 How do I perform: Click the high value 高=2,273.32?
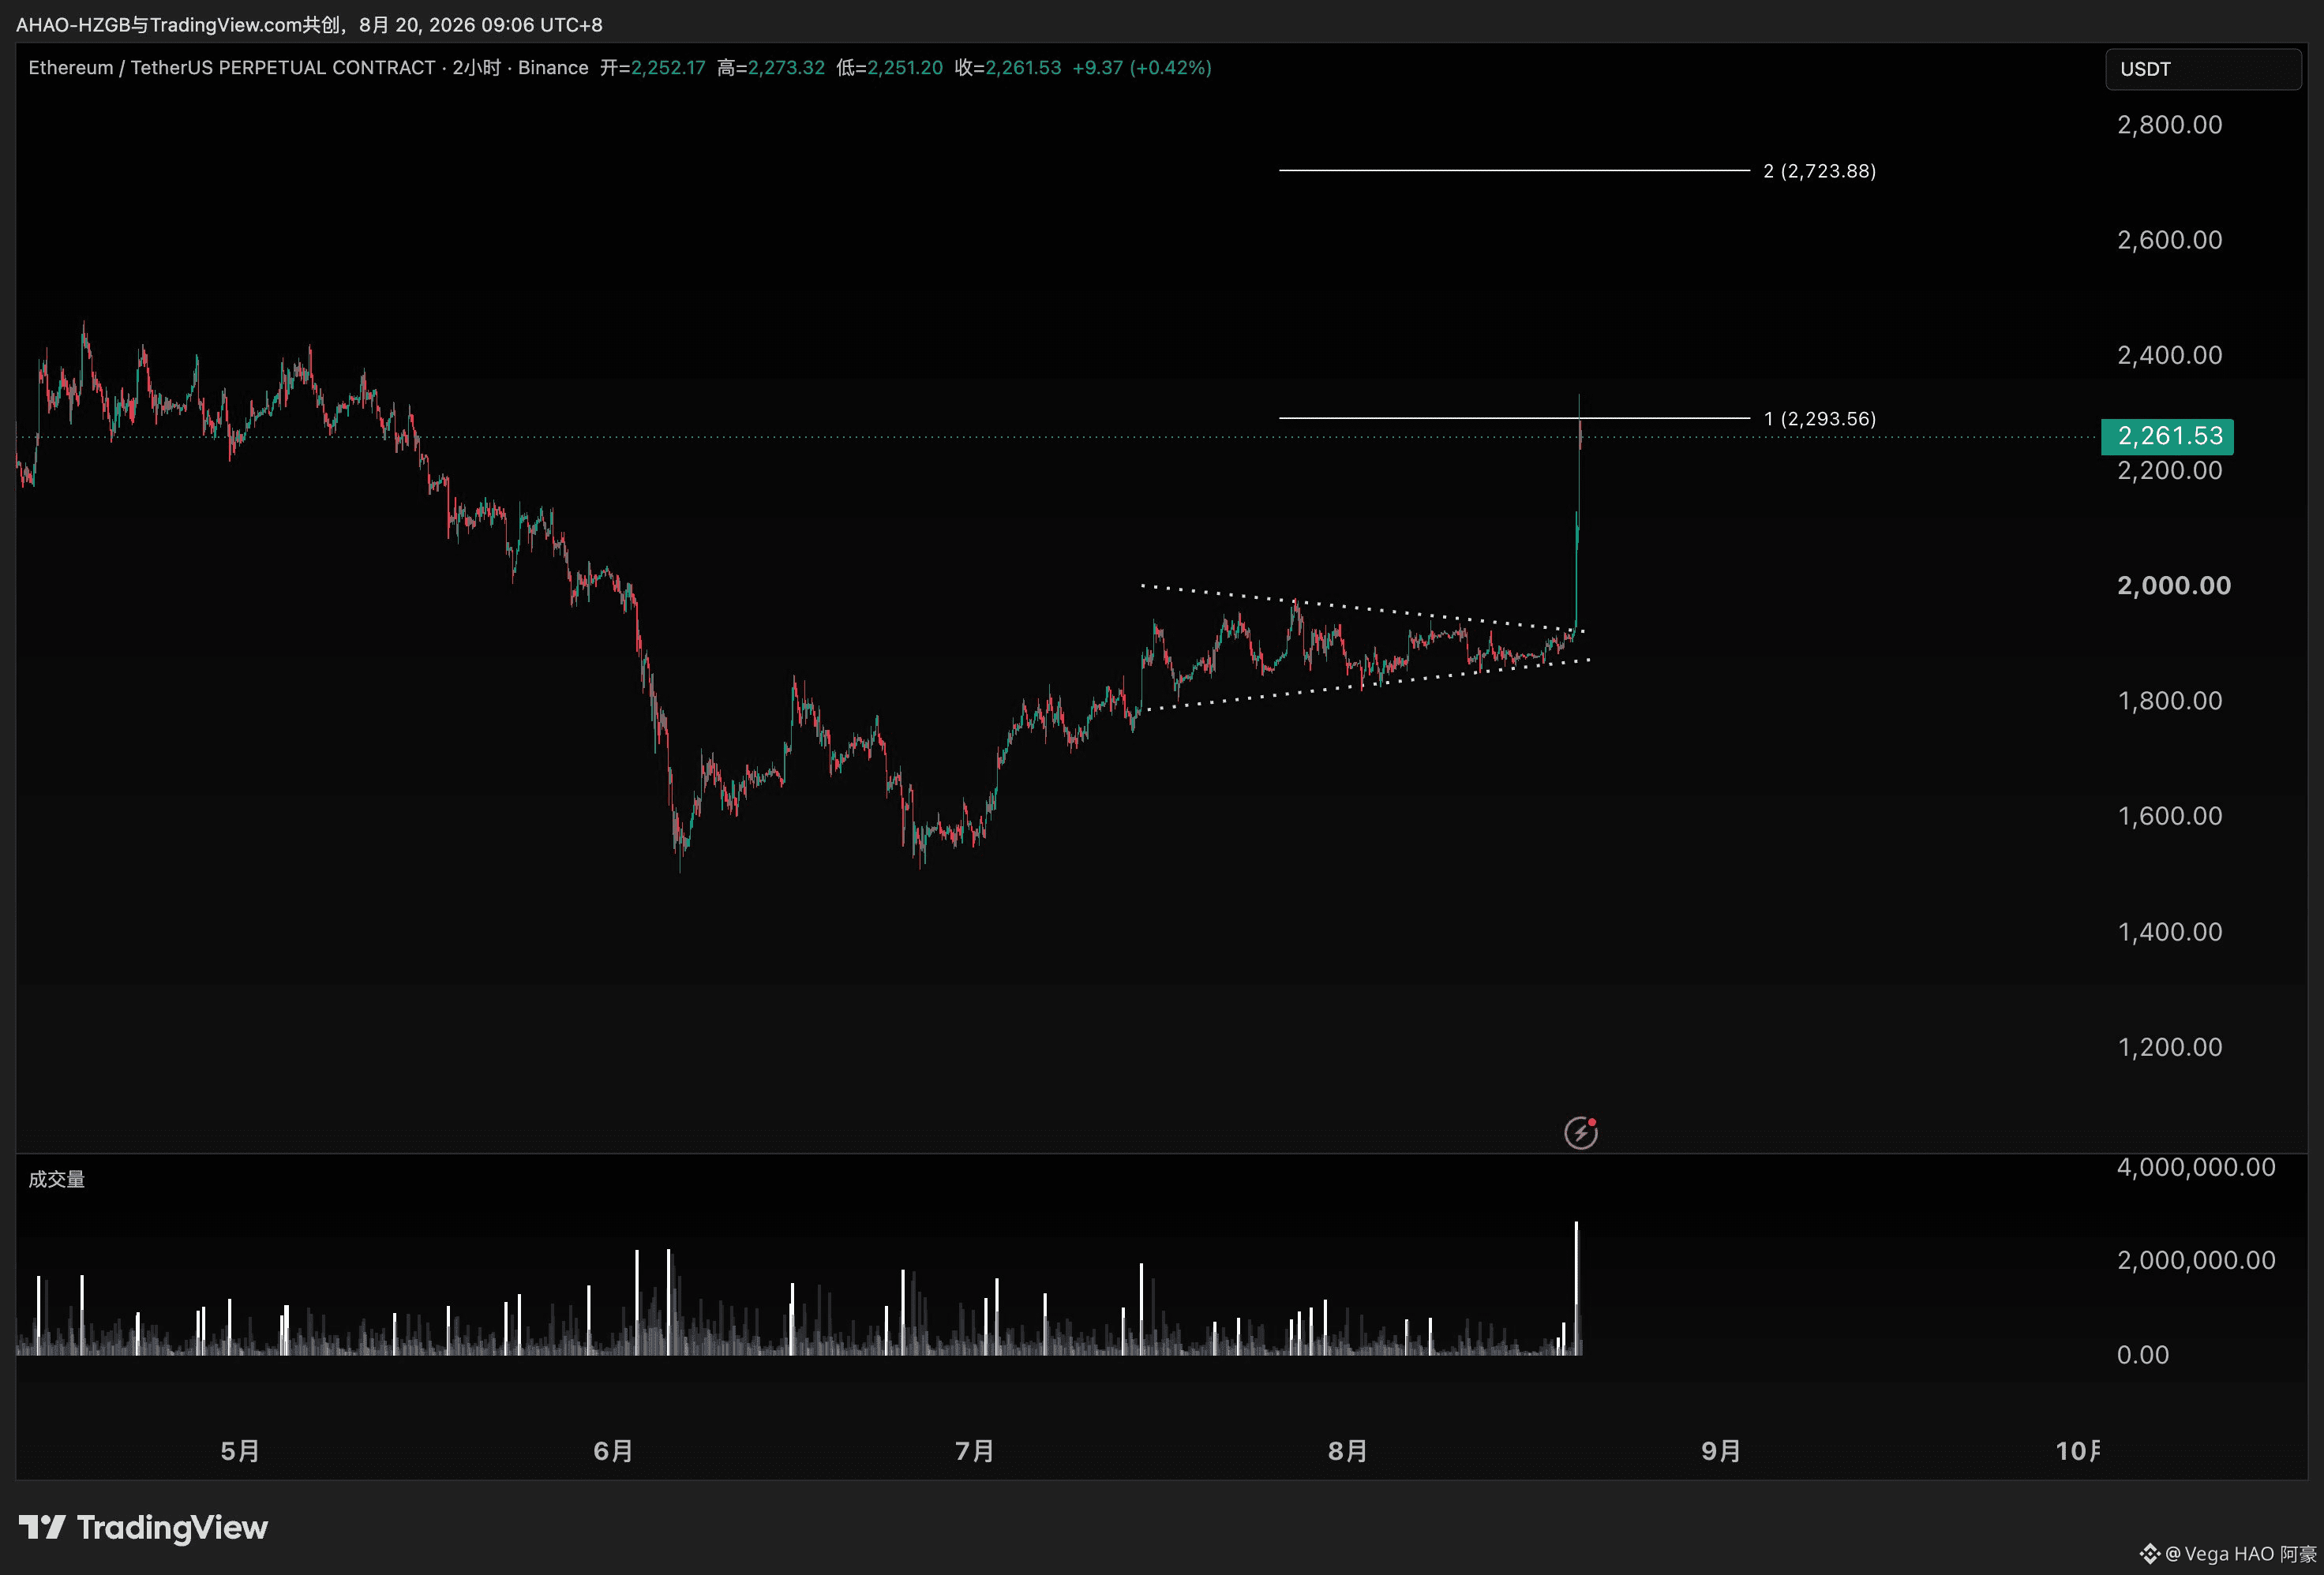(x=771, y=68)
